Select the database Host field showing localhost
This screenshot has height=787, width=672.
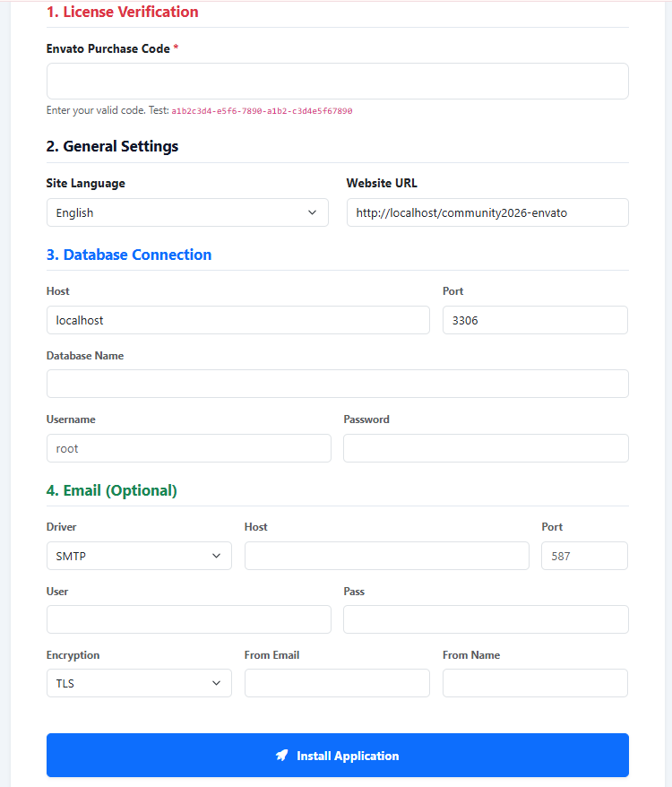[x=237, y=320]
